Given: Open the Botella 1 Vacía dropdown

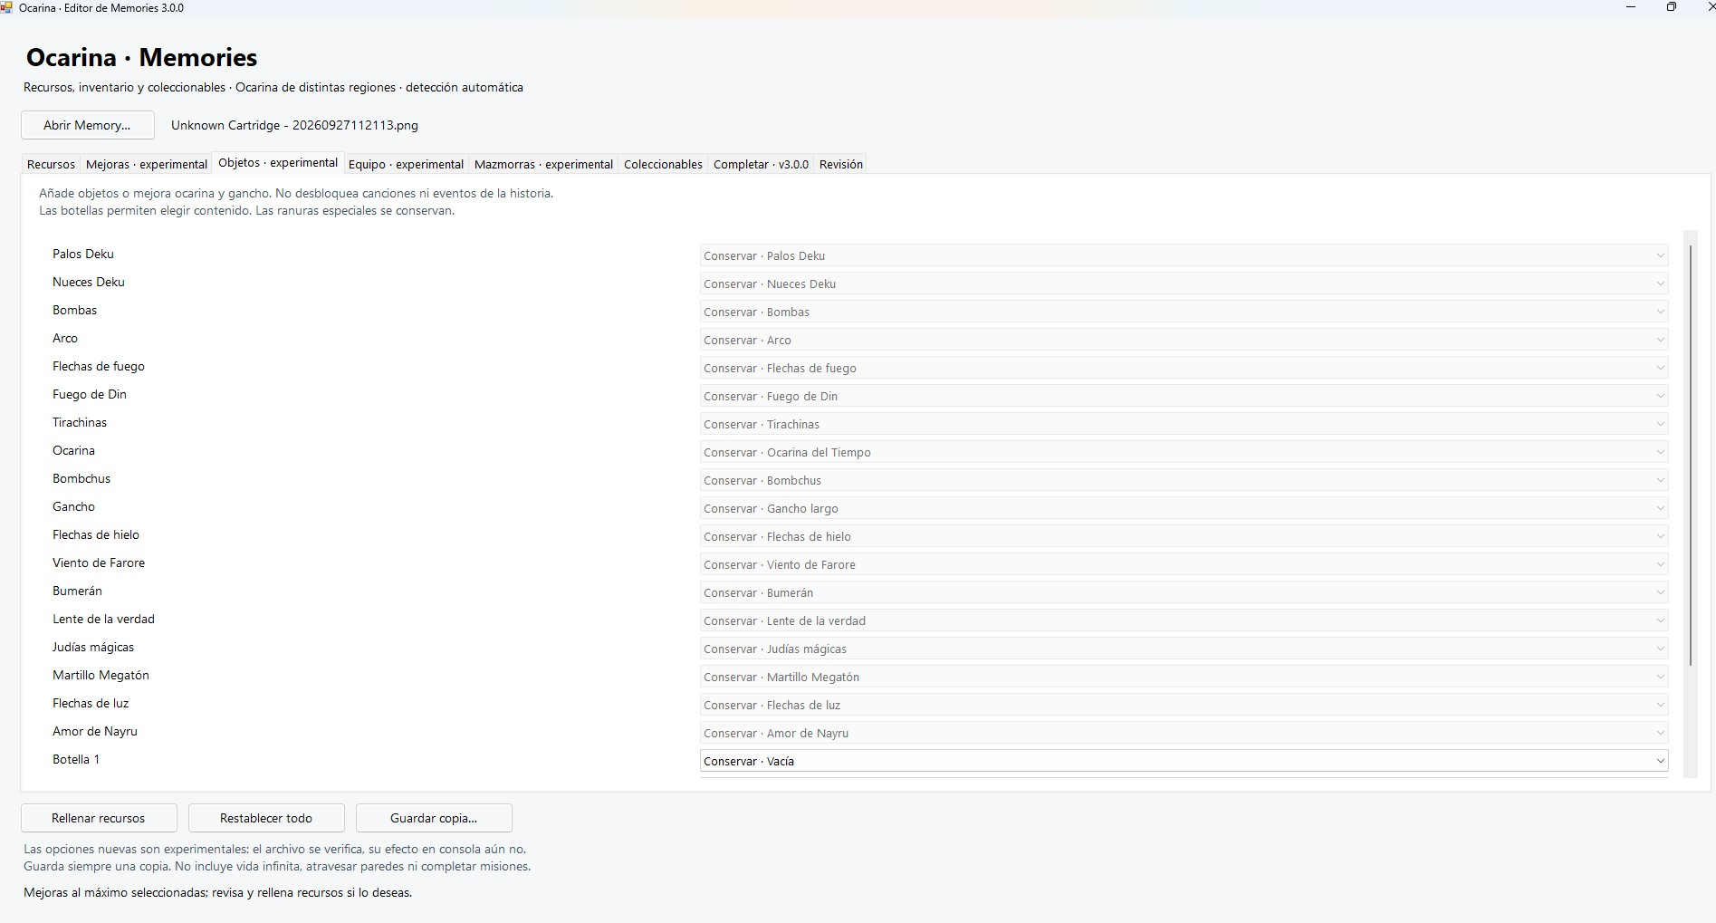Looking at the screenshot, I should pyautogui.click(x=1184, y=761).
